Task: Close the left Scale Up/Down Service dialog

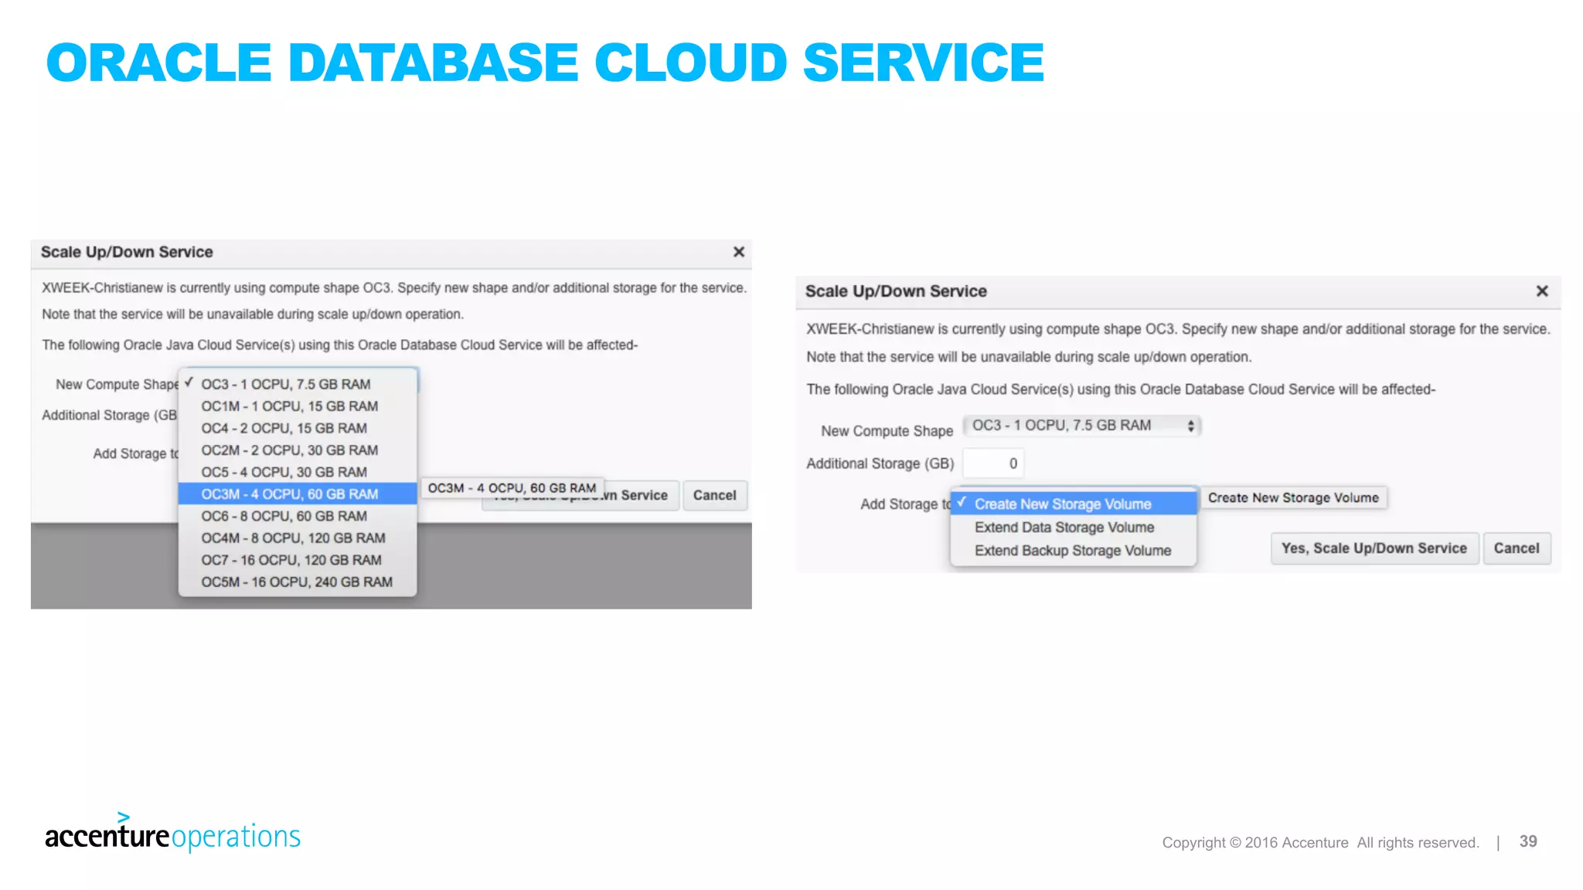Action: (x=738, y=252)
